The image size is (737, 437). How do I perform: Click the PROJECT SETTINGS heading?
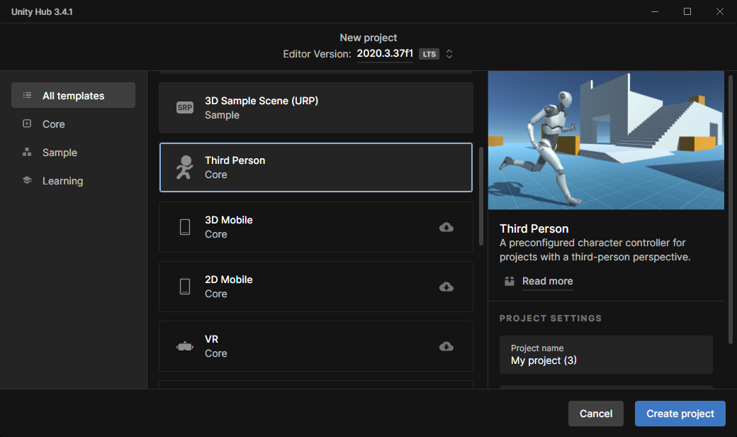click(551, 319)
